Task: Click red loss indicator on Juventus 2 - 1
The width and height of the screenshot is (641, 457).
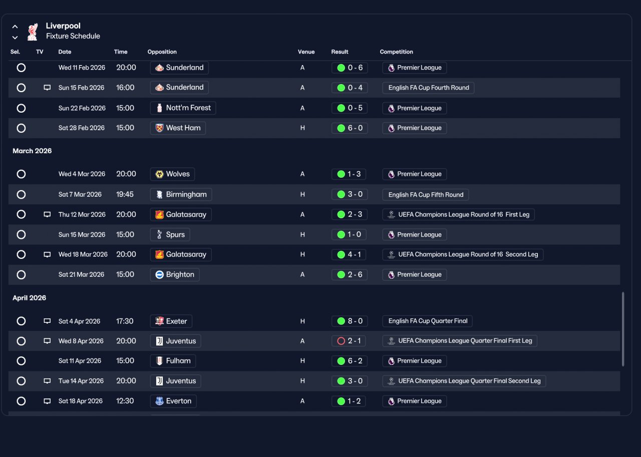Action: [341, 341]
